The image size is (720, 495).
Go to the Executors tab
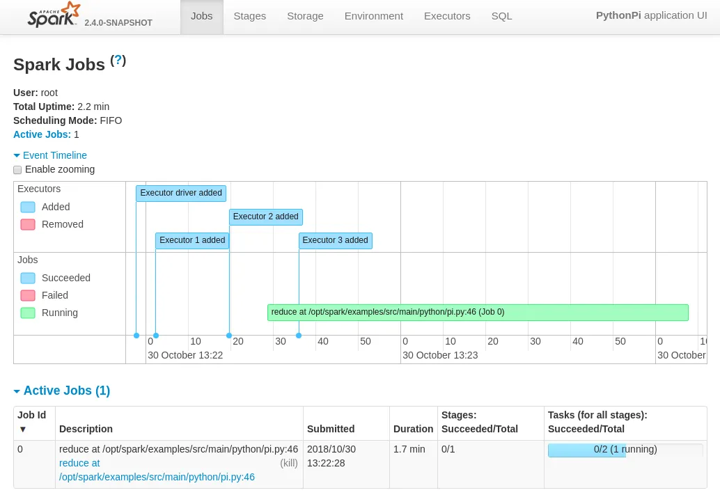pyautogui.click(x=447, y=17)
